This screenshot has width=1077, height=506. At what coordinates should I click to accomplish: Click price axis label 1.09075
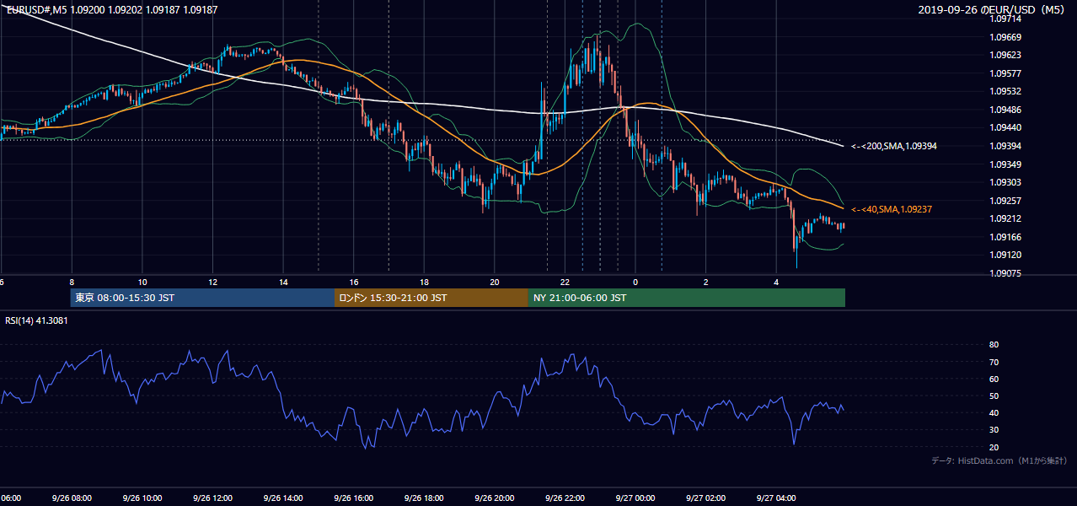point(1005,273)
